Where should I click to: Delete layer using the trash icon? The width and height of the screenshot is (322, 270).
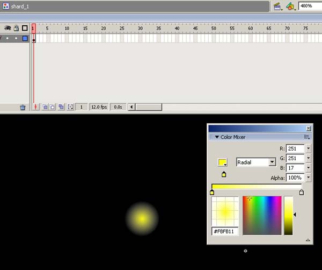pos(23,107)
